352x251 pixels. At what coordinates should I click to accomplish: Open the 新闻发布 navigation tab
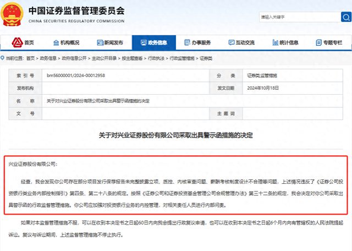click(x=110, y=42)
